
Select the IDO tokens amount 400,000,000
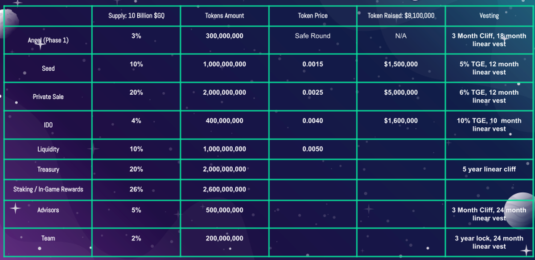coord(224,121)
